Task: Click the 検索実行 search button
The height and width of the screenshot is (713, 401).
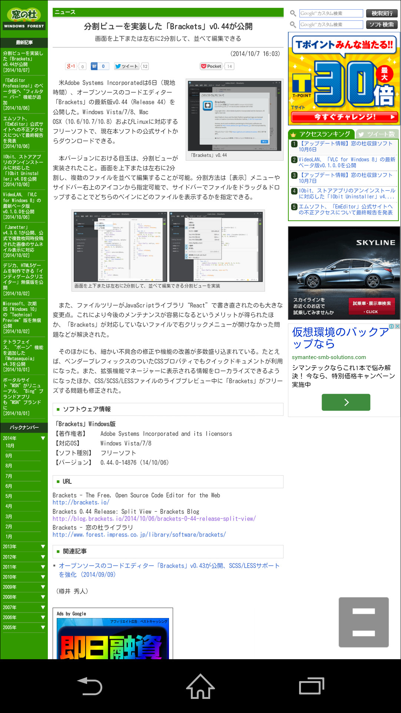Action: point(382,13)
